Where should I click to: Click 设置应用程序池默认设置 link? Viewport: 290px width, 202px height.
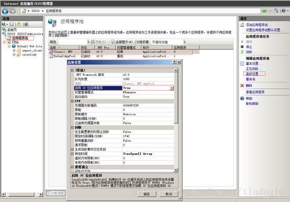pos(263,30)
